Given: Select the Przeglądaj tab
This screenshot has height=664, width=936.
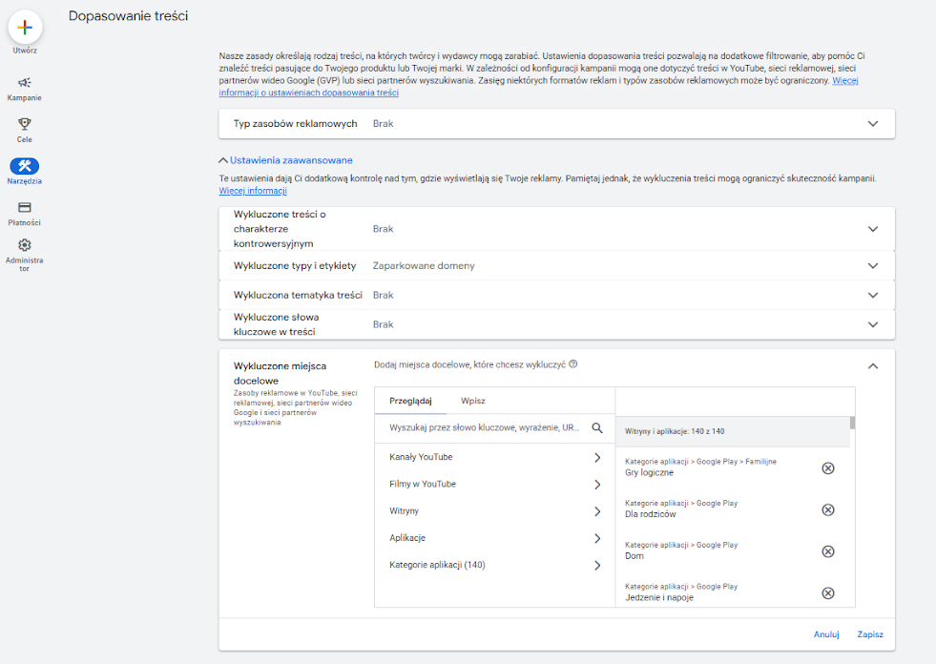Looking at the screenshot, I should click(410, 401).
